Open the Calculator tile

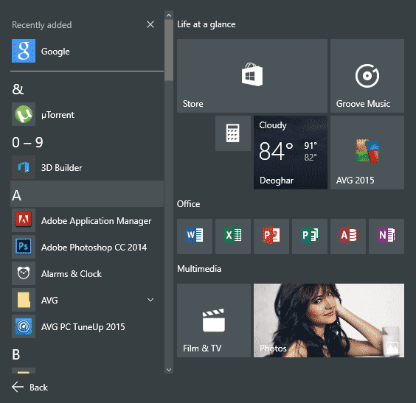pos(233,133)
